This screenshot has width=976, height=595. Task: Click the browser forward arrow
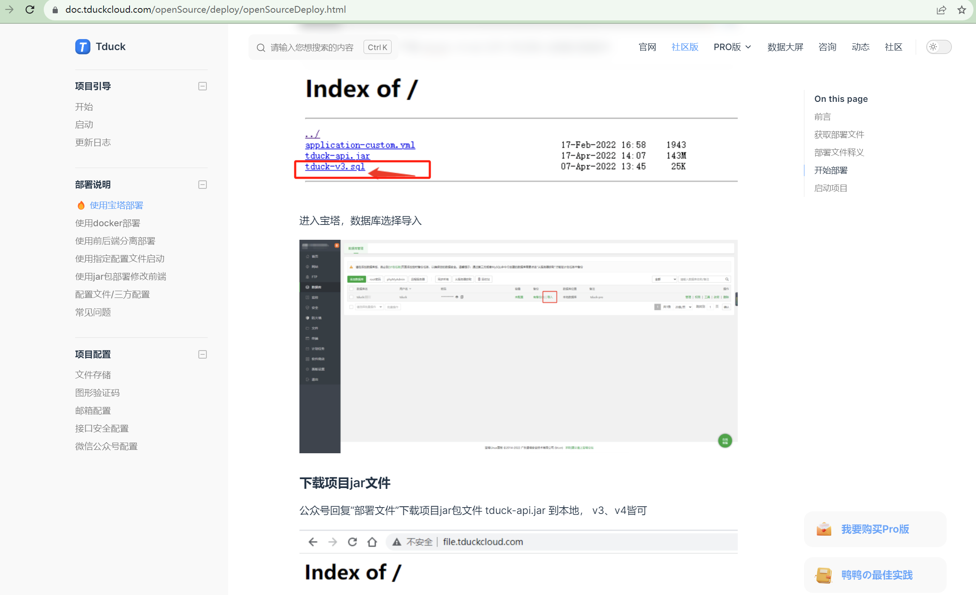9,9
